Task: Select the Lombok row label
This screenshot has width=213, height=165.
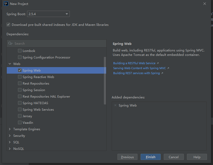Action: [29, 51]
